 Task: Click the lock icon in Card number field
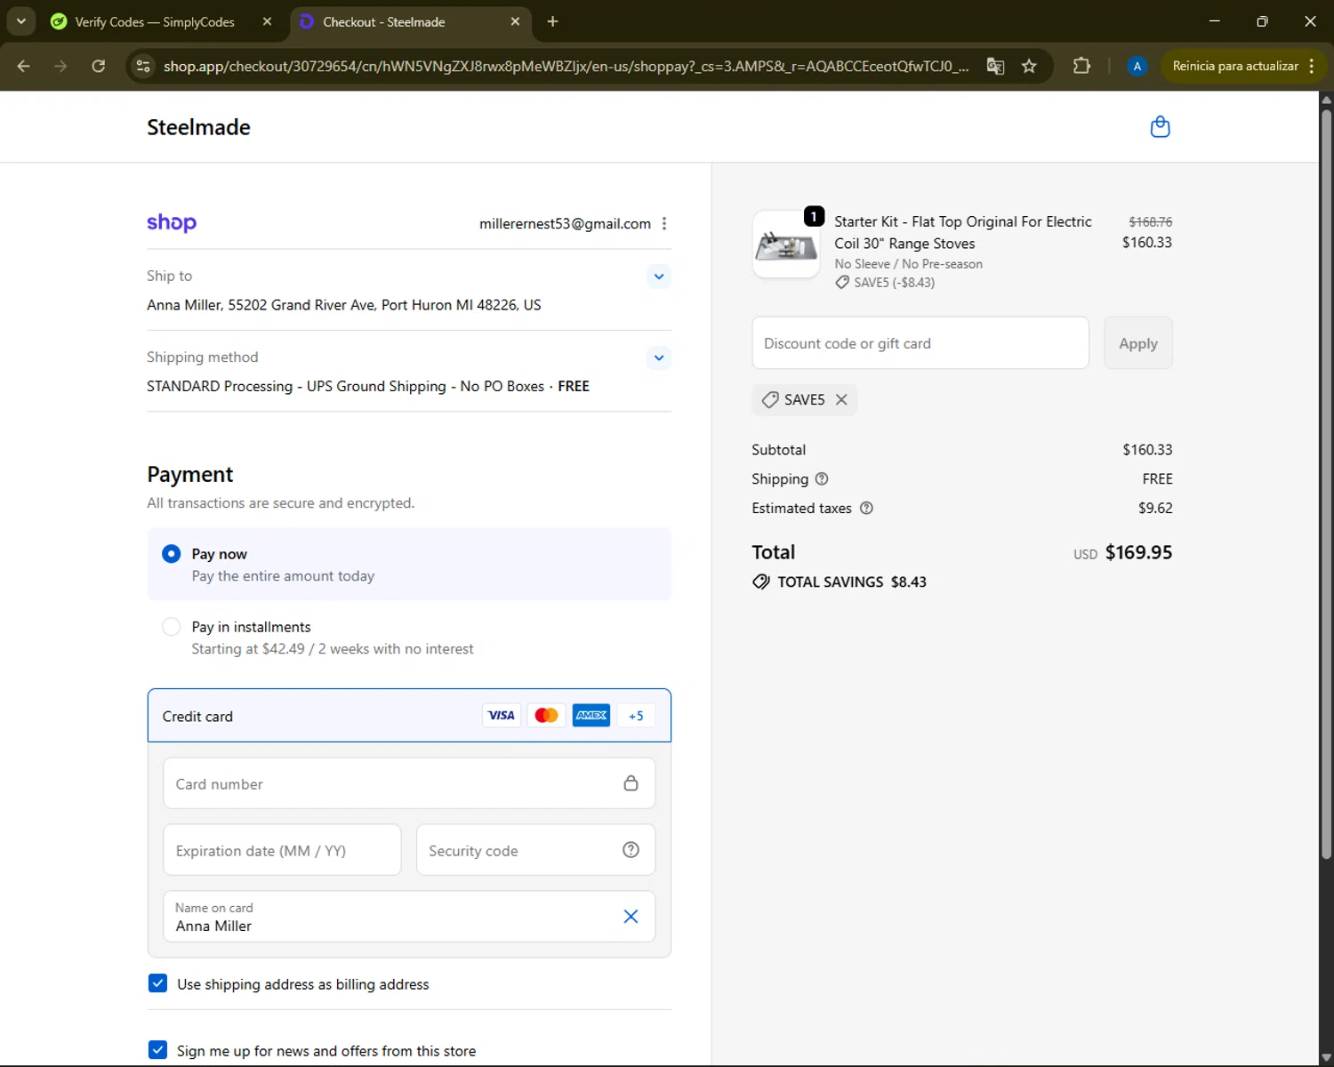(x=631, y=783)
